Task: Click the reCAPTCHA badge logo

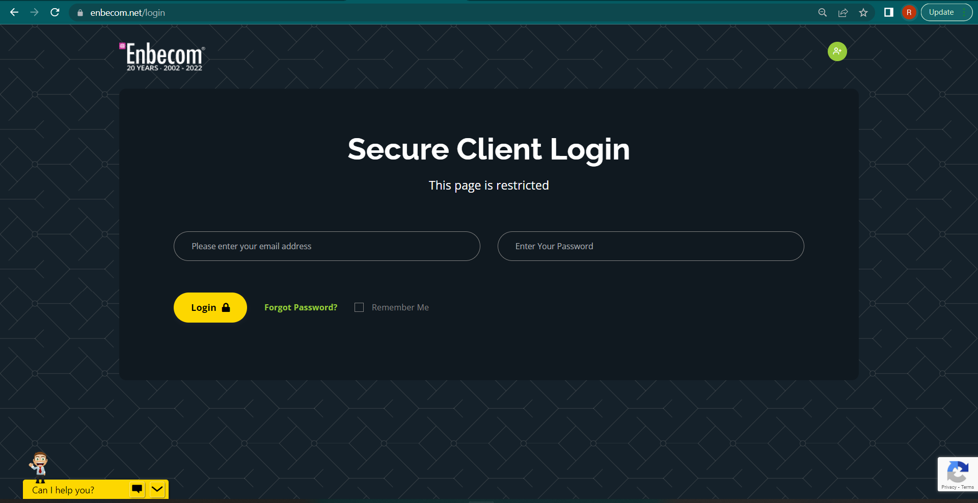Action: (x=958, y=471)
